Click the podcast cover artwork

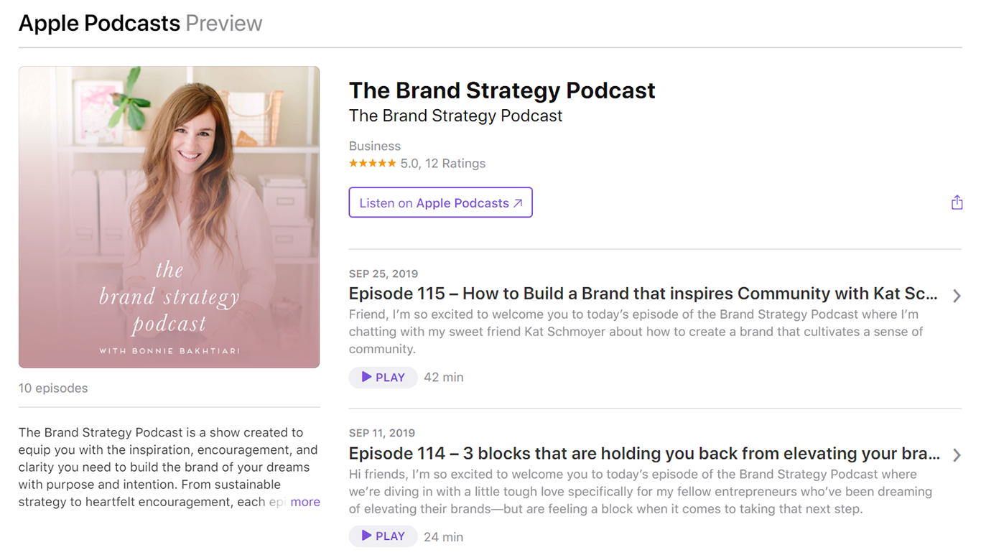169,217
